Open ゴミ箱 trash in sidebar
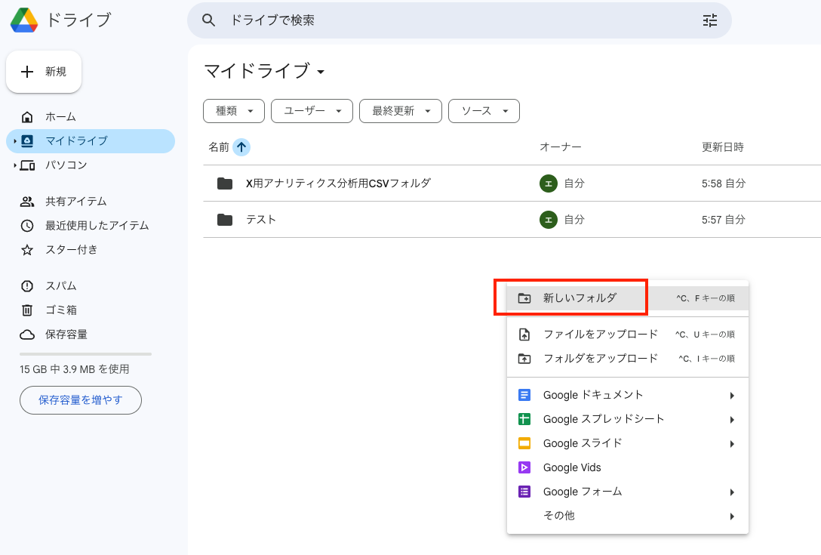The image size is (821, 555). point(60,310)
